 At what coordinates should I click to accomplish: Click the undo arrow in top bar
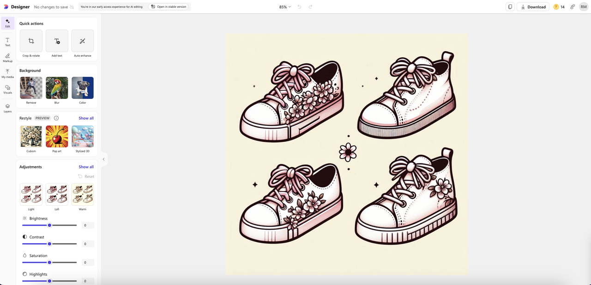point(299,7)
